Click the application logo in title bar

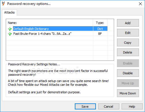tap(3, 4)
